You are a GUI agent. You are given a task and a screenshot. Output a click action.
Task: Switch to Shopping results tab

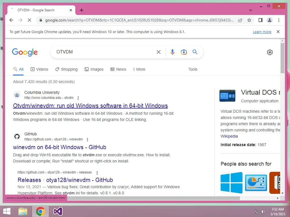tap(66, 70)
